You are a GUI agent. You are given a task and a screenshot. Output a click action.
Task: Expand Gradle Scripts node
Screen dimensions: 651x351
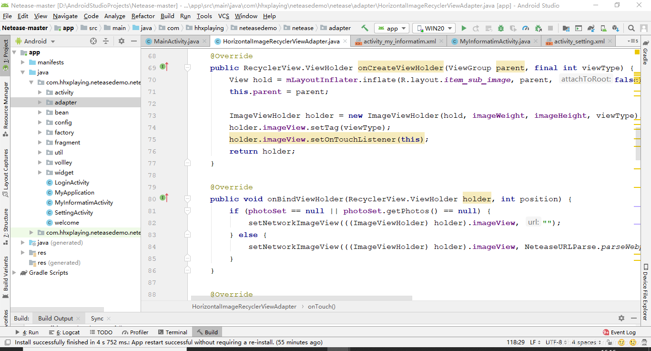[x=14, y=272]
